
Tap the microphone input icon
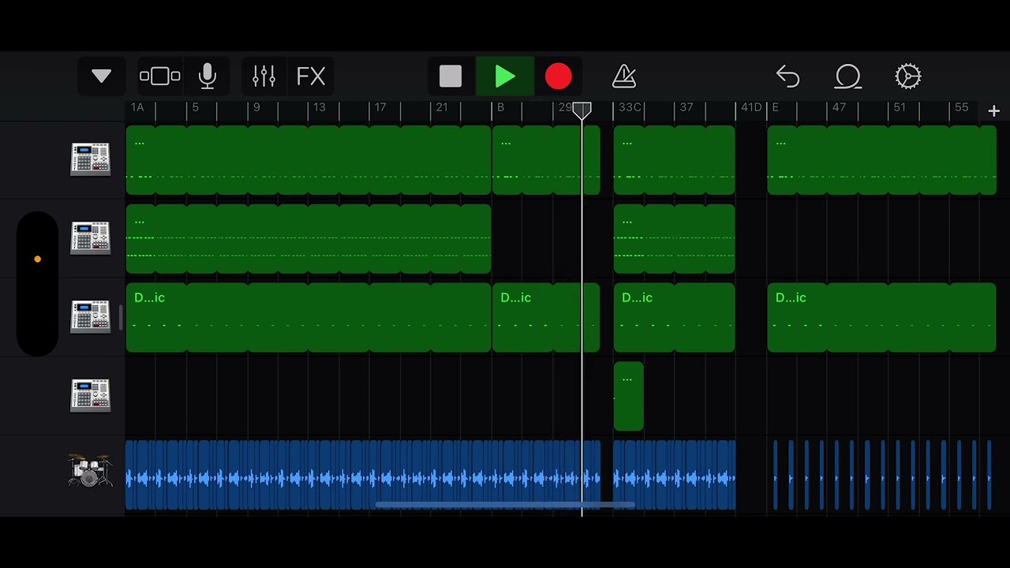tap(207, 77)
